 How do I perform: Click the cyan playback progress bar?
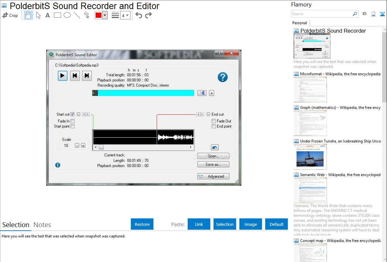pyautogui.click(x=143, y=93)
